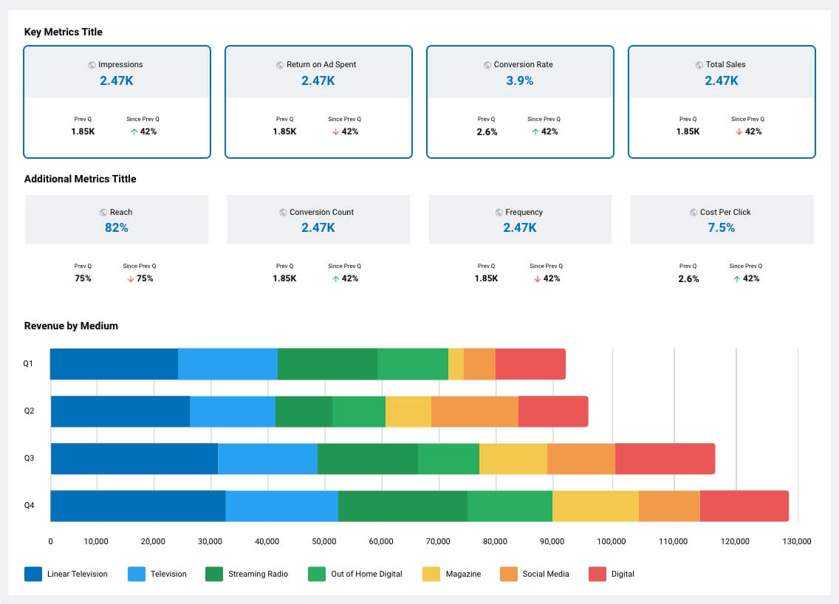The image size is (839, 604).
Task: Click Q4 Magazine bar segment
Action: pyautogui.click(x=595, y=506)
